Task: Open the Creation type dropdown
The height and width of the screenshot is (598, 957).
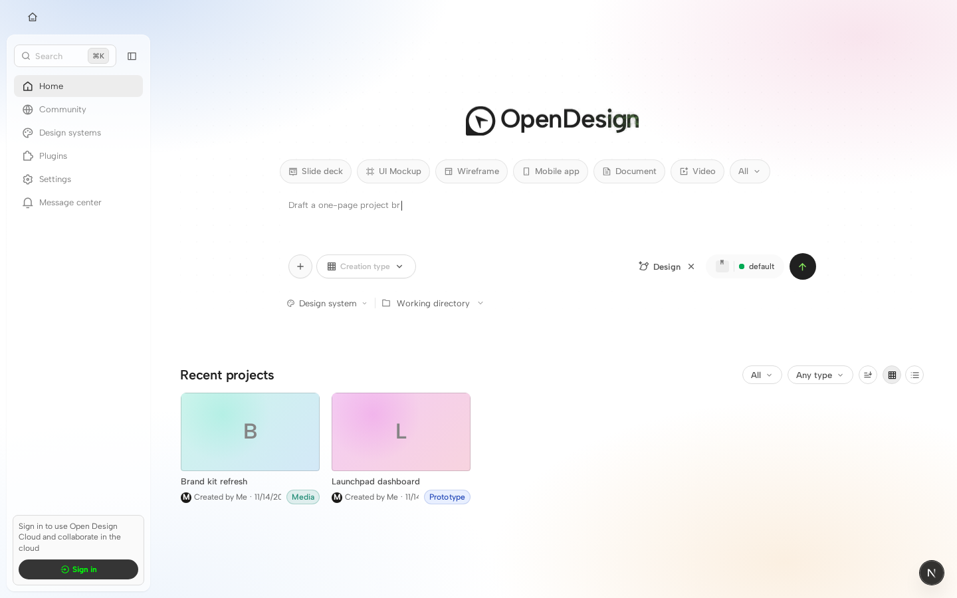Action: coord(366,266)
